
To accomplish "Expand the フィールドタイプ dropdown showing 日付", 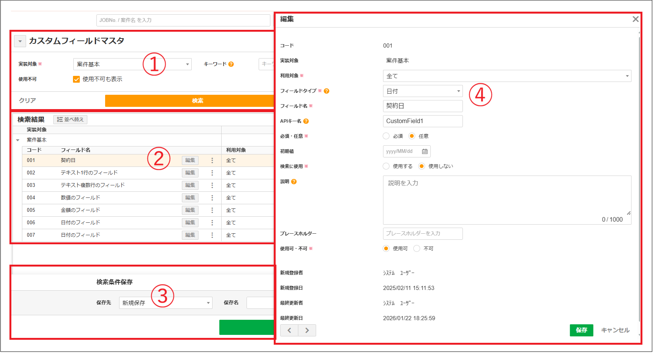I will pyautogui.click(x=422, y=91).
